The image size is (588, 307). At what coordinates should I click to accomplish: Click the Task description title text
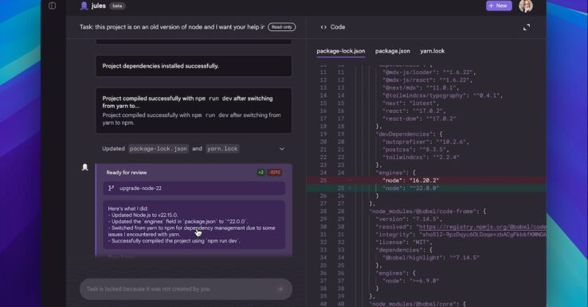(x=172, y=27)
